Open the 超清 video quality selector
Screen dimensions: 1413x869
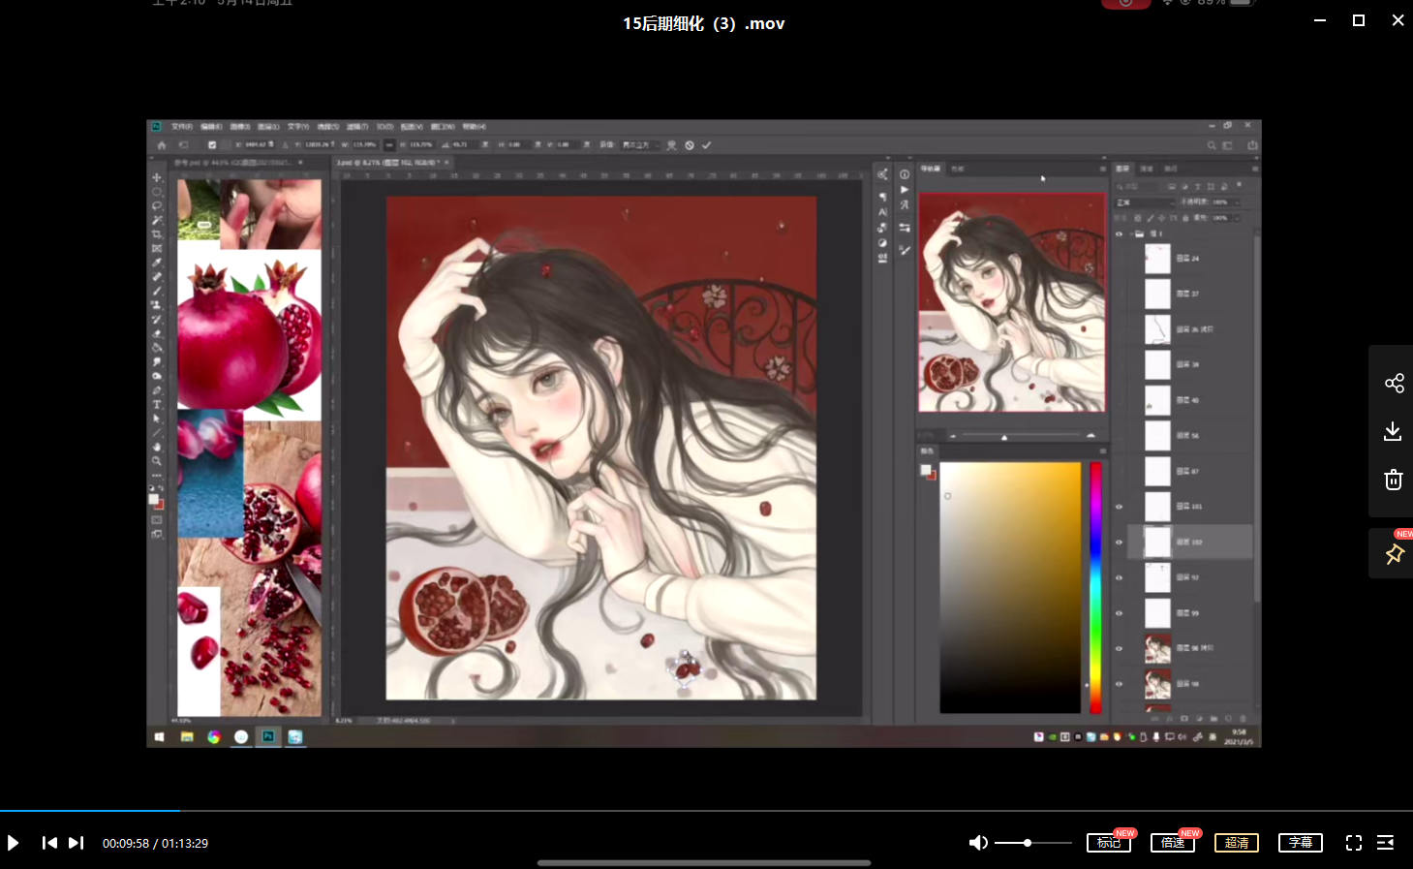(1237, 843)
